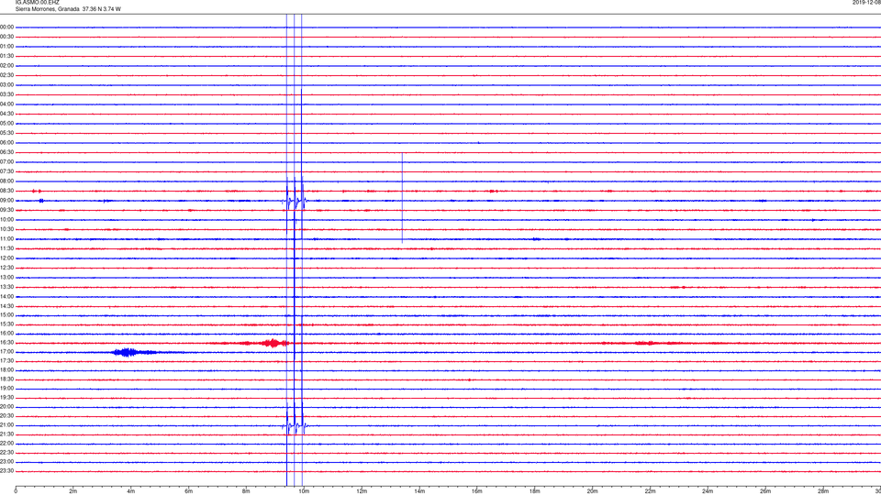881x495 pixels.
Task: Select the 20m axis tick label
Action: point(592,491)
